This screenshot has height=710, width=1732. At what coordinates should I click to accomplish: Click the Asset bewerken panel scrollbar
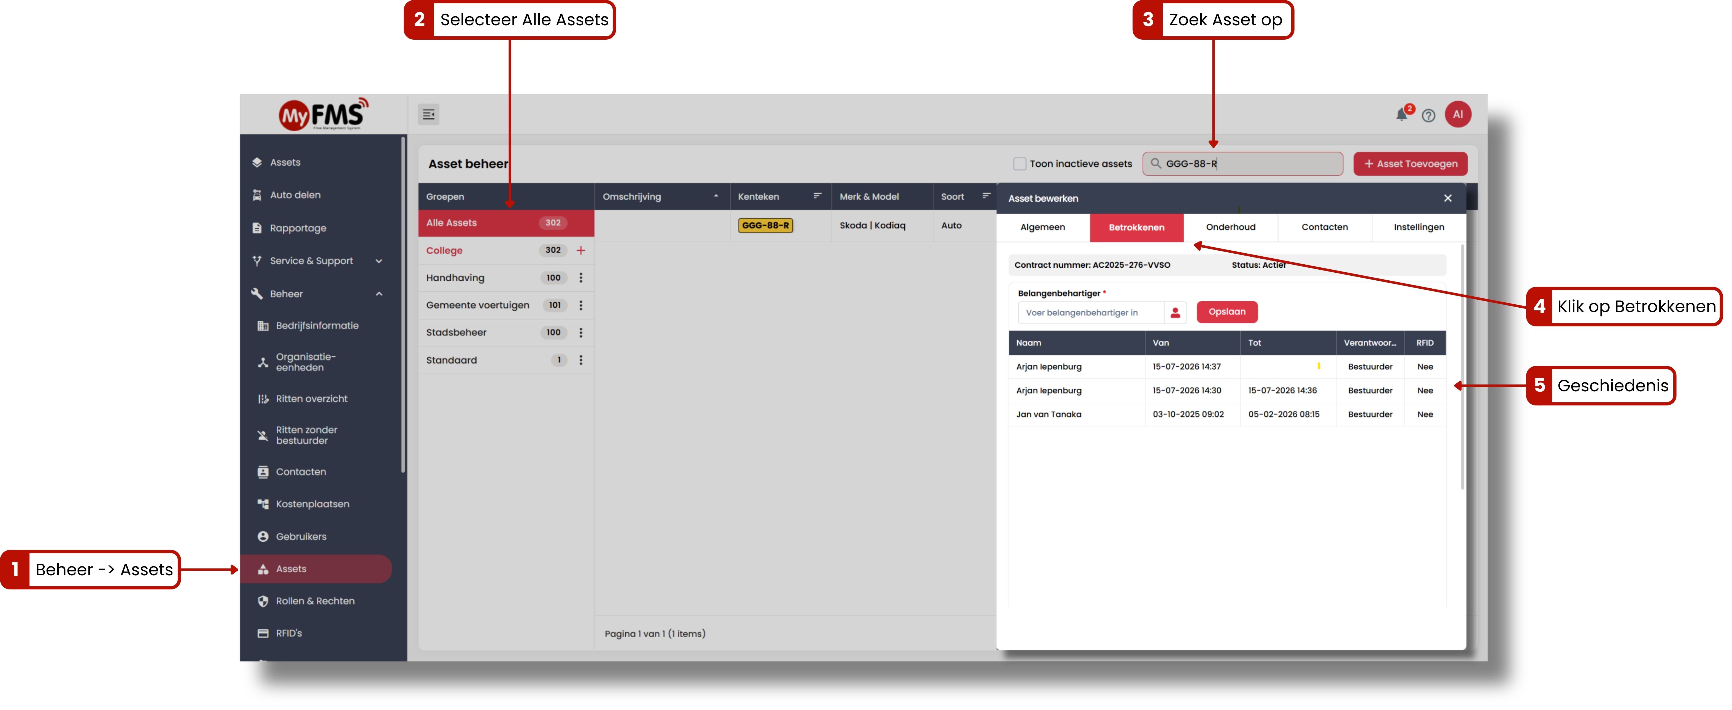pos(1462,367)
